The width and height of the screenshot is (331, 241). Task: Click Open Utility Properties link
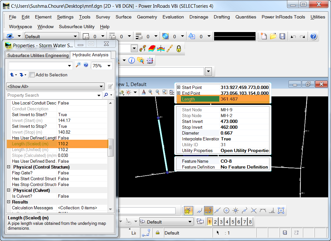tap(245, 150)
